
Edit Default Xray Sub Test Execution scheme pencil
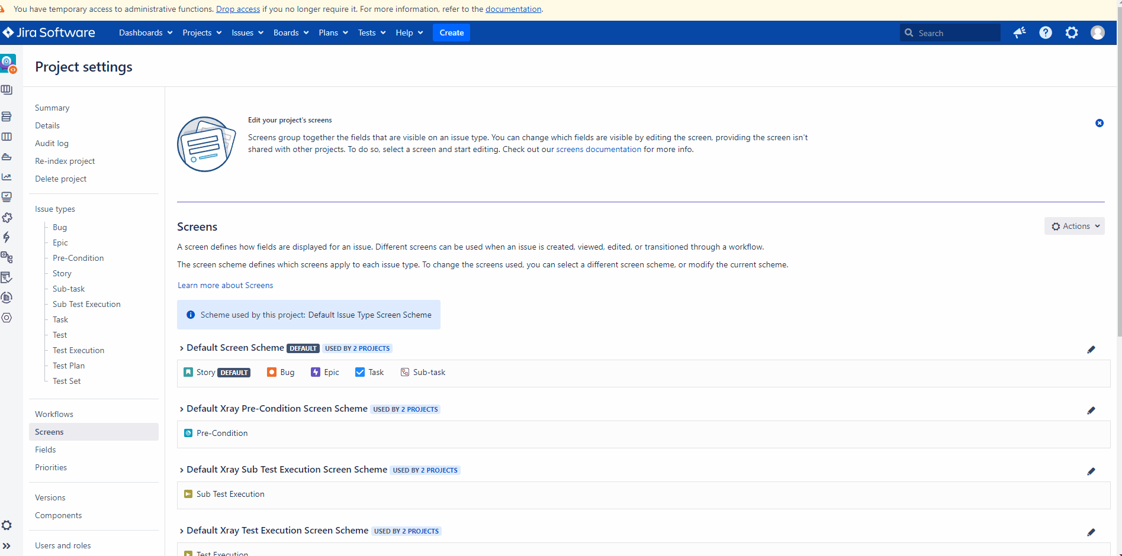[1091, 471]
